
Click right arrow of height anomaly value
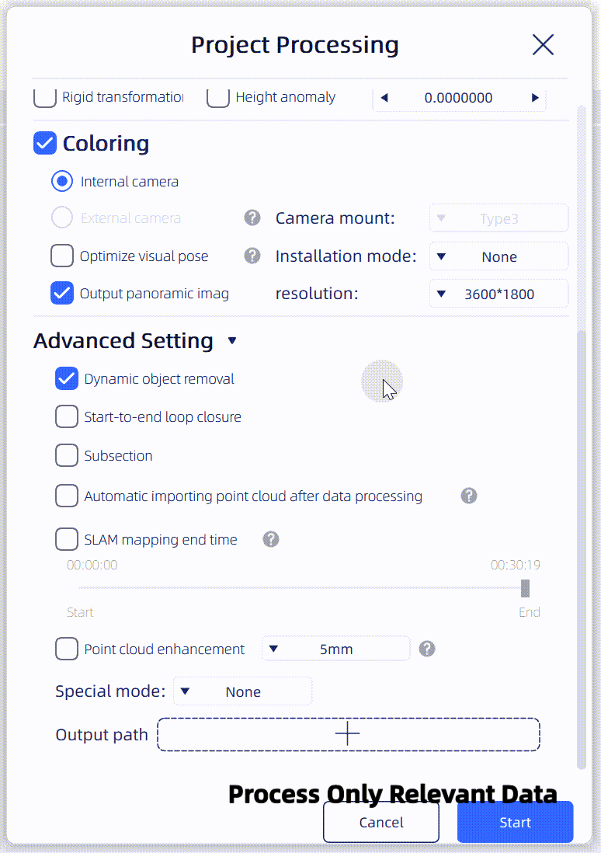535,98
